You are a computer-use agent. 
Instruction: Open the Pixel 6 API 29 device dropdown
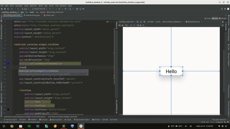tap(40, 9)
